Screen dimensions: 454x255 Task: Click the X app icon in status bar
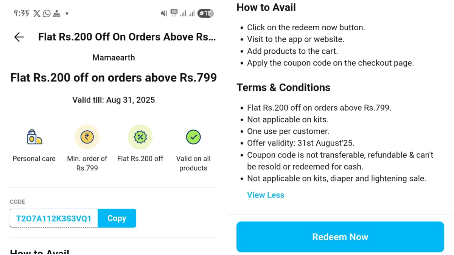36,13
